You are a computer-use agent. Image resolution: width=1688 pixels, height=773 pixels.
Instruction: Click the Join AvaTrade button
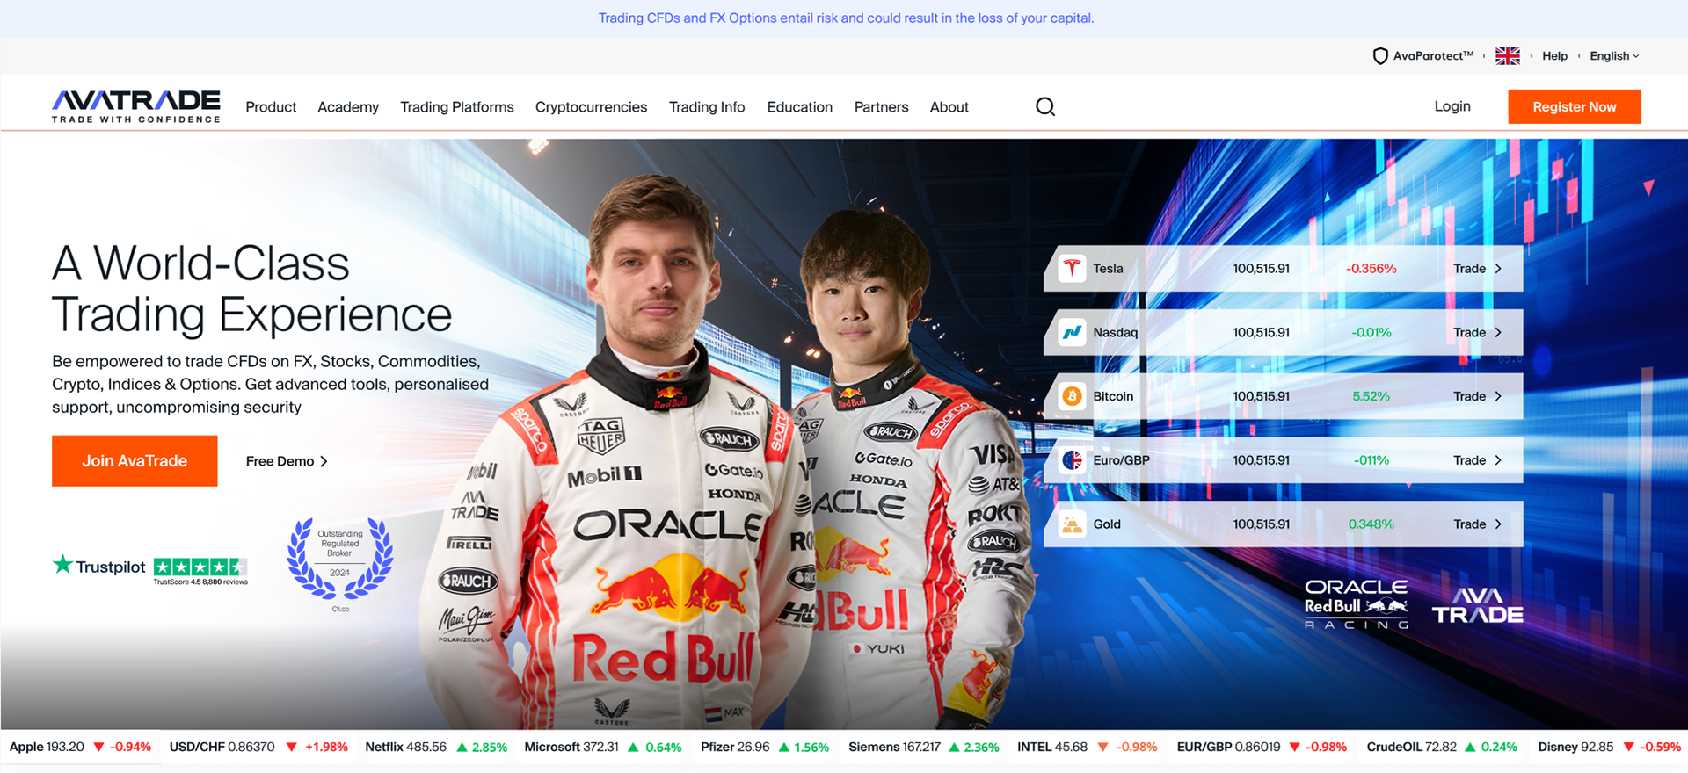[x=135, y=460]
